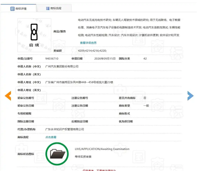Click the 申请日期 label

pos(77,59)
